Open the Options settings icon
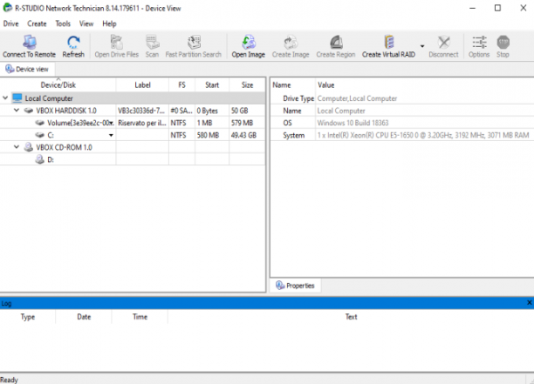 pyautogui.click(x=479, y=42)
